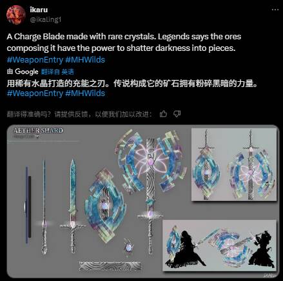Click the small hexagonal crystal gem in artwork

[129, 246]
